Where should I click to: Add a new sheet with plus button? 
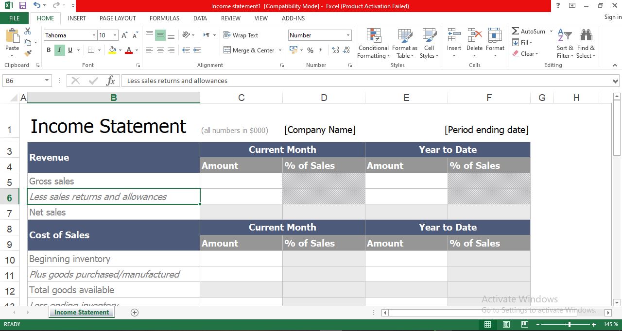tap(135, 312)
